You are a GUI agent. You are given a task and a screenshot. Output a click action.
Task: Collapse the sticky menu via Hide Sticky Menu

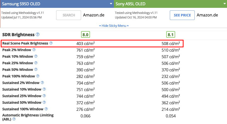[x=114, y=26]
